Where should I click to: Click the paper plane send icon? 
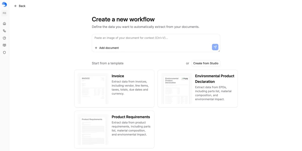(x=215, y=47)
